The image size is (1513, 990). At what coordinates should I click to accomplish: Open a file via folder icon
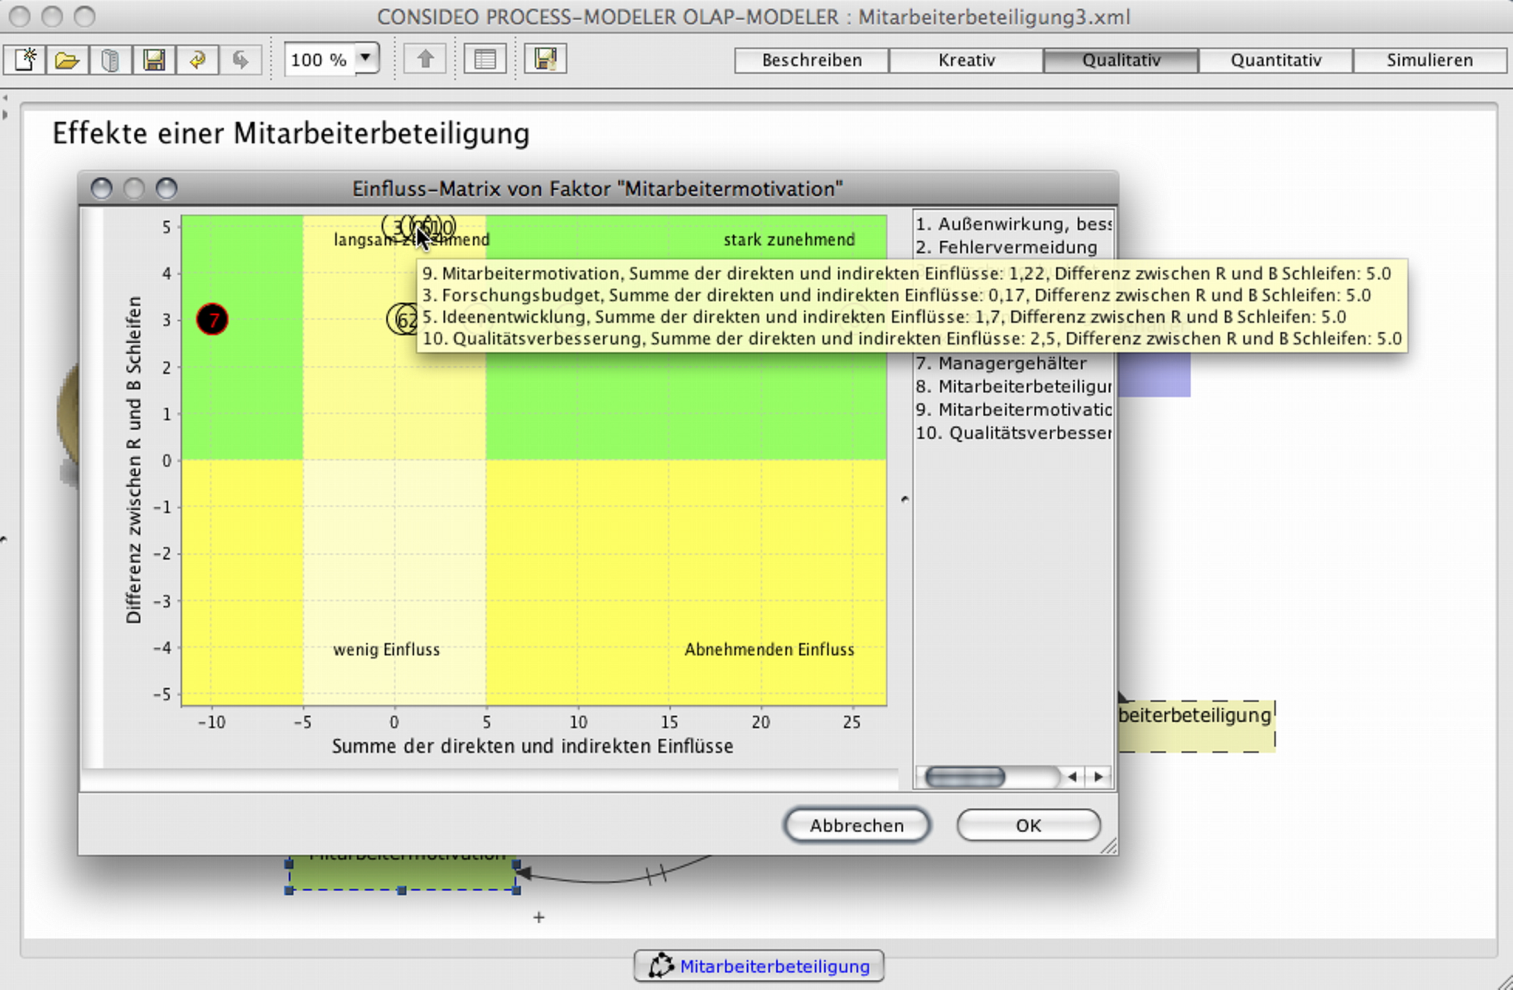point(67,60)
